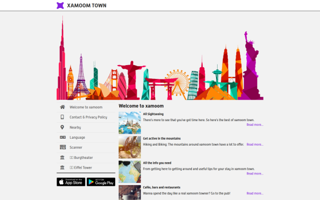The image size is (320, 200).
Task: Click the museum icon beside Burgtheater
Action: point(62,157)
